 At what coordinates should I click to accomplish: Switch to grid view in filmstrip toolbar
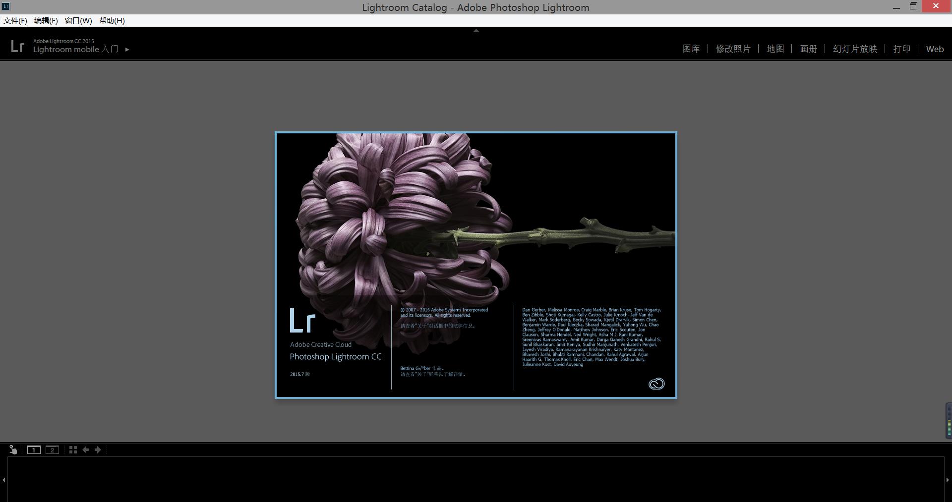click(x=73, y=450)
